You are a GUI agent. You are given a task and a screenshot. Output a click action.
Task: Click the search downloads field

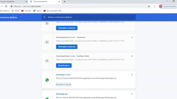[x=88, y=17]
